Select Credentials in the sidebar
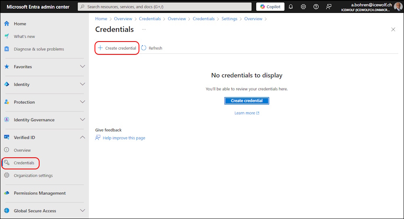 pos(24,163)
